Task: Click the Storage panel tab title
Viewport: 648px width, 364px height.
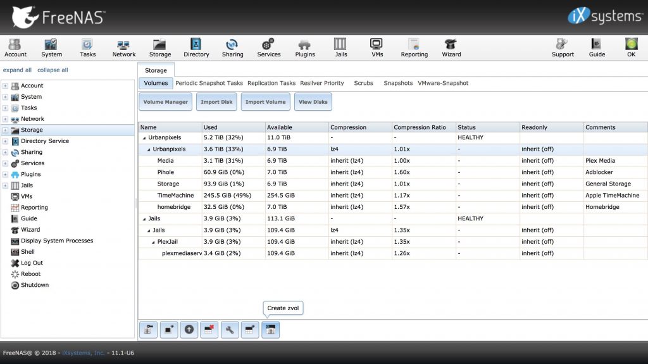Action: [156, 70]
